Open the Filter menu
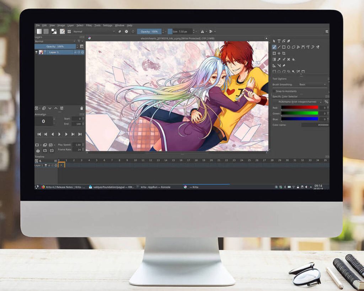This screenshot has height=291, width=364. [89, 25]
